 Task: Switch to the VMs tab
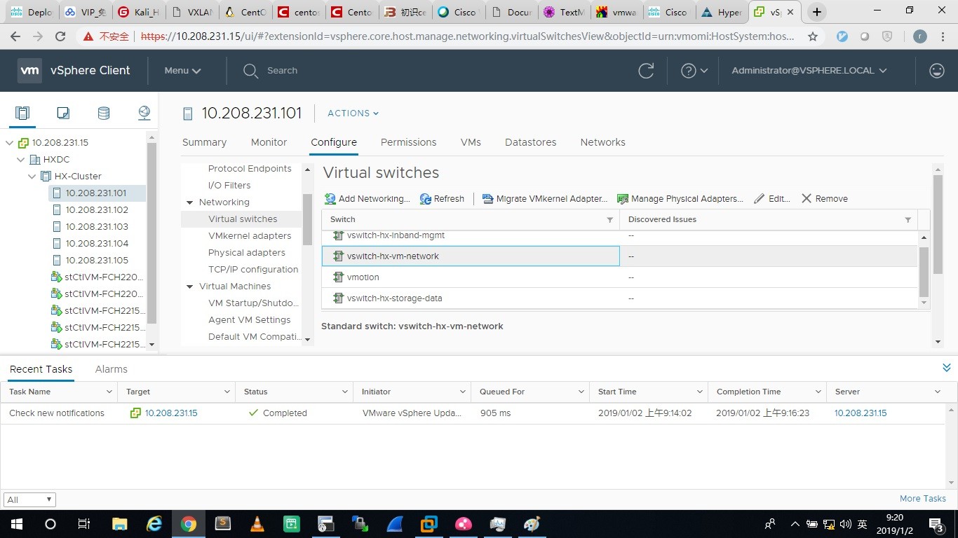[x=471, y=142]
